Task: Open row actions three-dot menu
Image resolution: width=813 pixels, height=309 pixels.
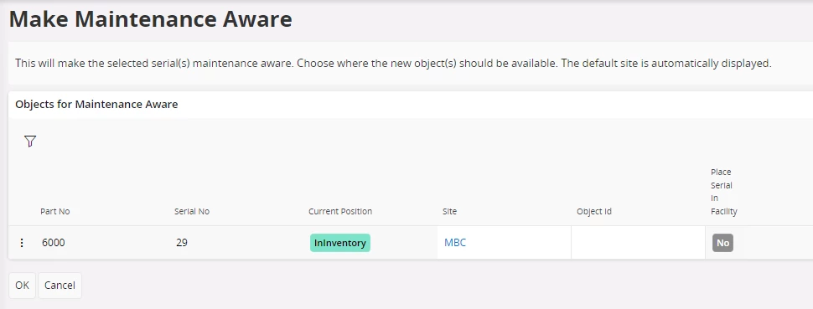Action: (22, 243)
